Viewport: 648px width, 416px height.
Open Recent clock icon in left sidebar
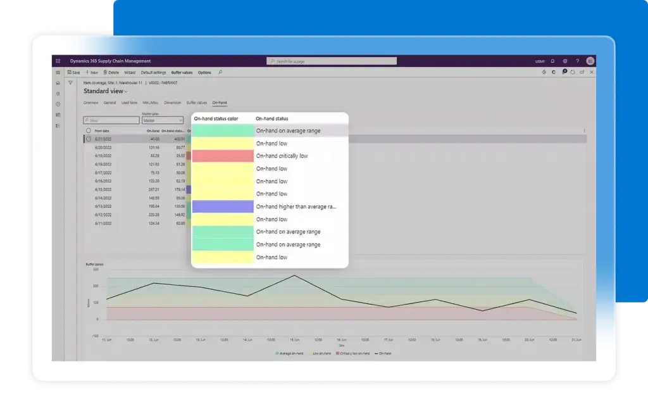[58, 104]
